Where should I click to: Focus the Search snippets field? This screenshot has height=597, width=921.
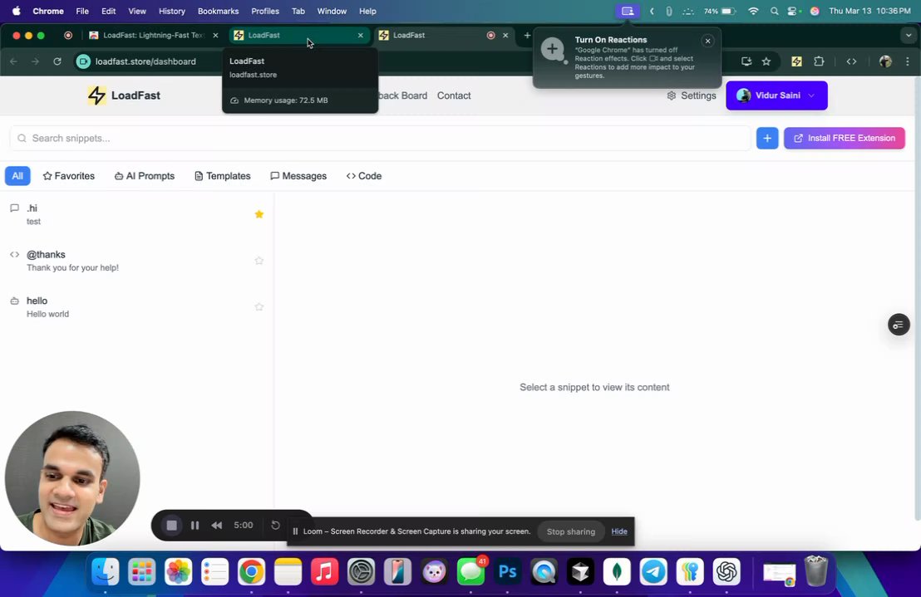click(x=380, y=139)
